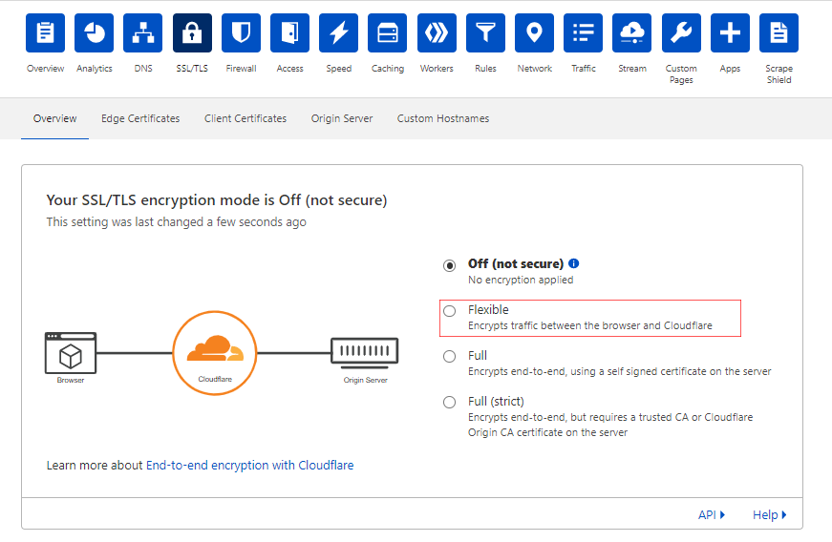Open the Rules funnel icon
832x542 pixels.
point(485,33)
